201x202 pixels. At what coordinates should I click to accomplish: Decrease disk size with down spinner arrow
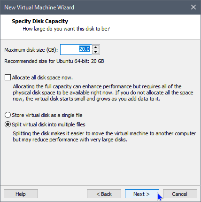point(95,52)
